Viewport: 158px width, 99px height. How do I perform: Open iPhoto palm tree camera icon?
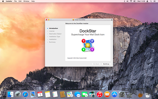pos(92,94)
